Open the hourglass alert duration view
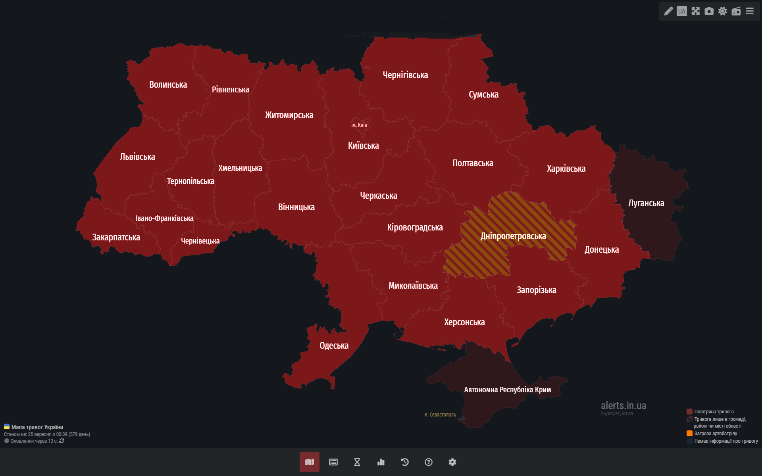Image resolution: width=762 pixels, height=476 pixels. click(357, 462)
